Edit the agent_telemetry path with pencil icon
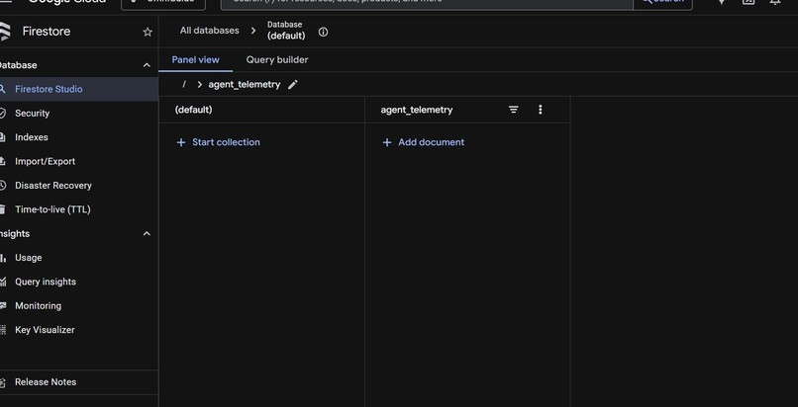The height and width of the screenshot is (407, 798). point(293,85)
